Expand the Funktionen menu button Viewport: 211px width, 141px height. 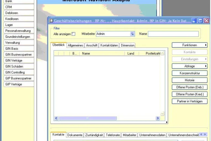tap(190, 45)
